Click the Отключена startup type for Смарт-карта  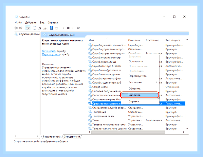[x=172, y=87]
